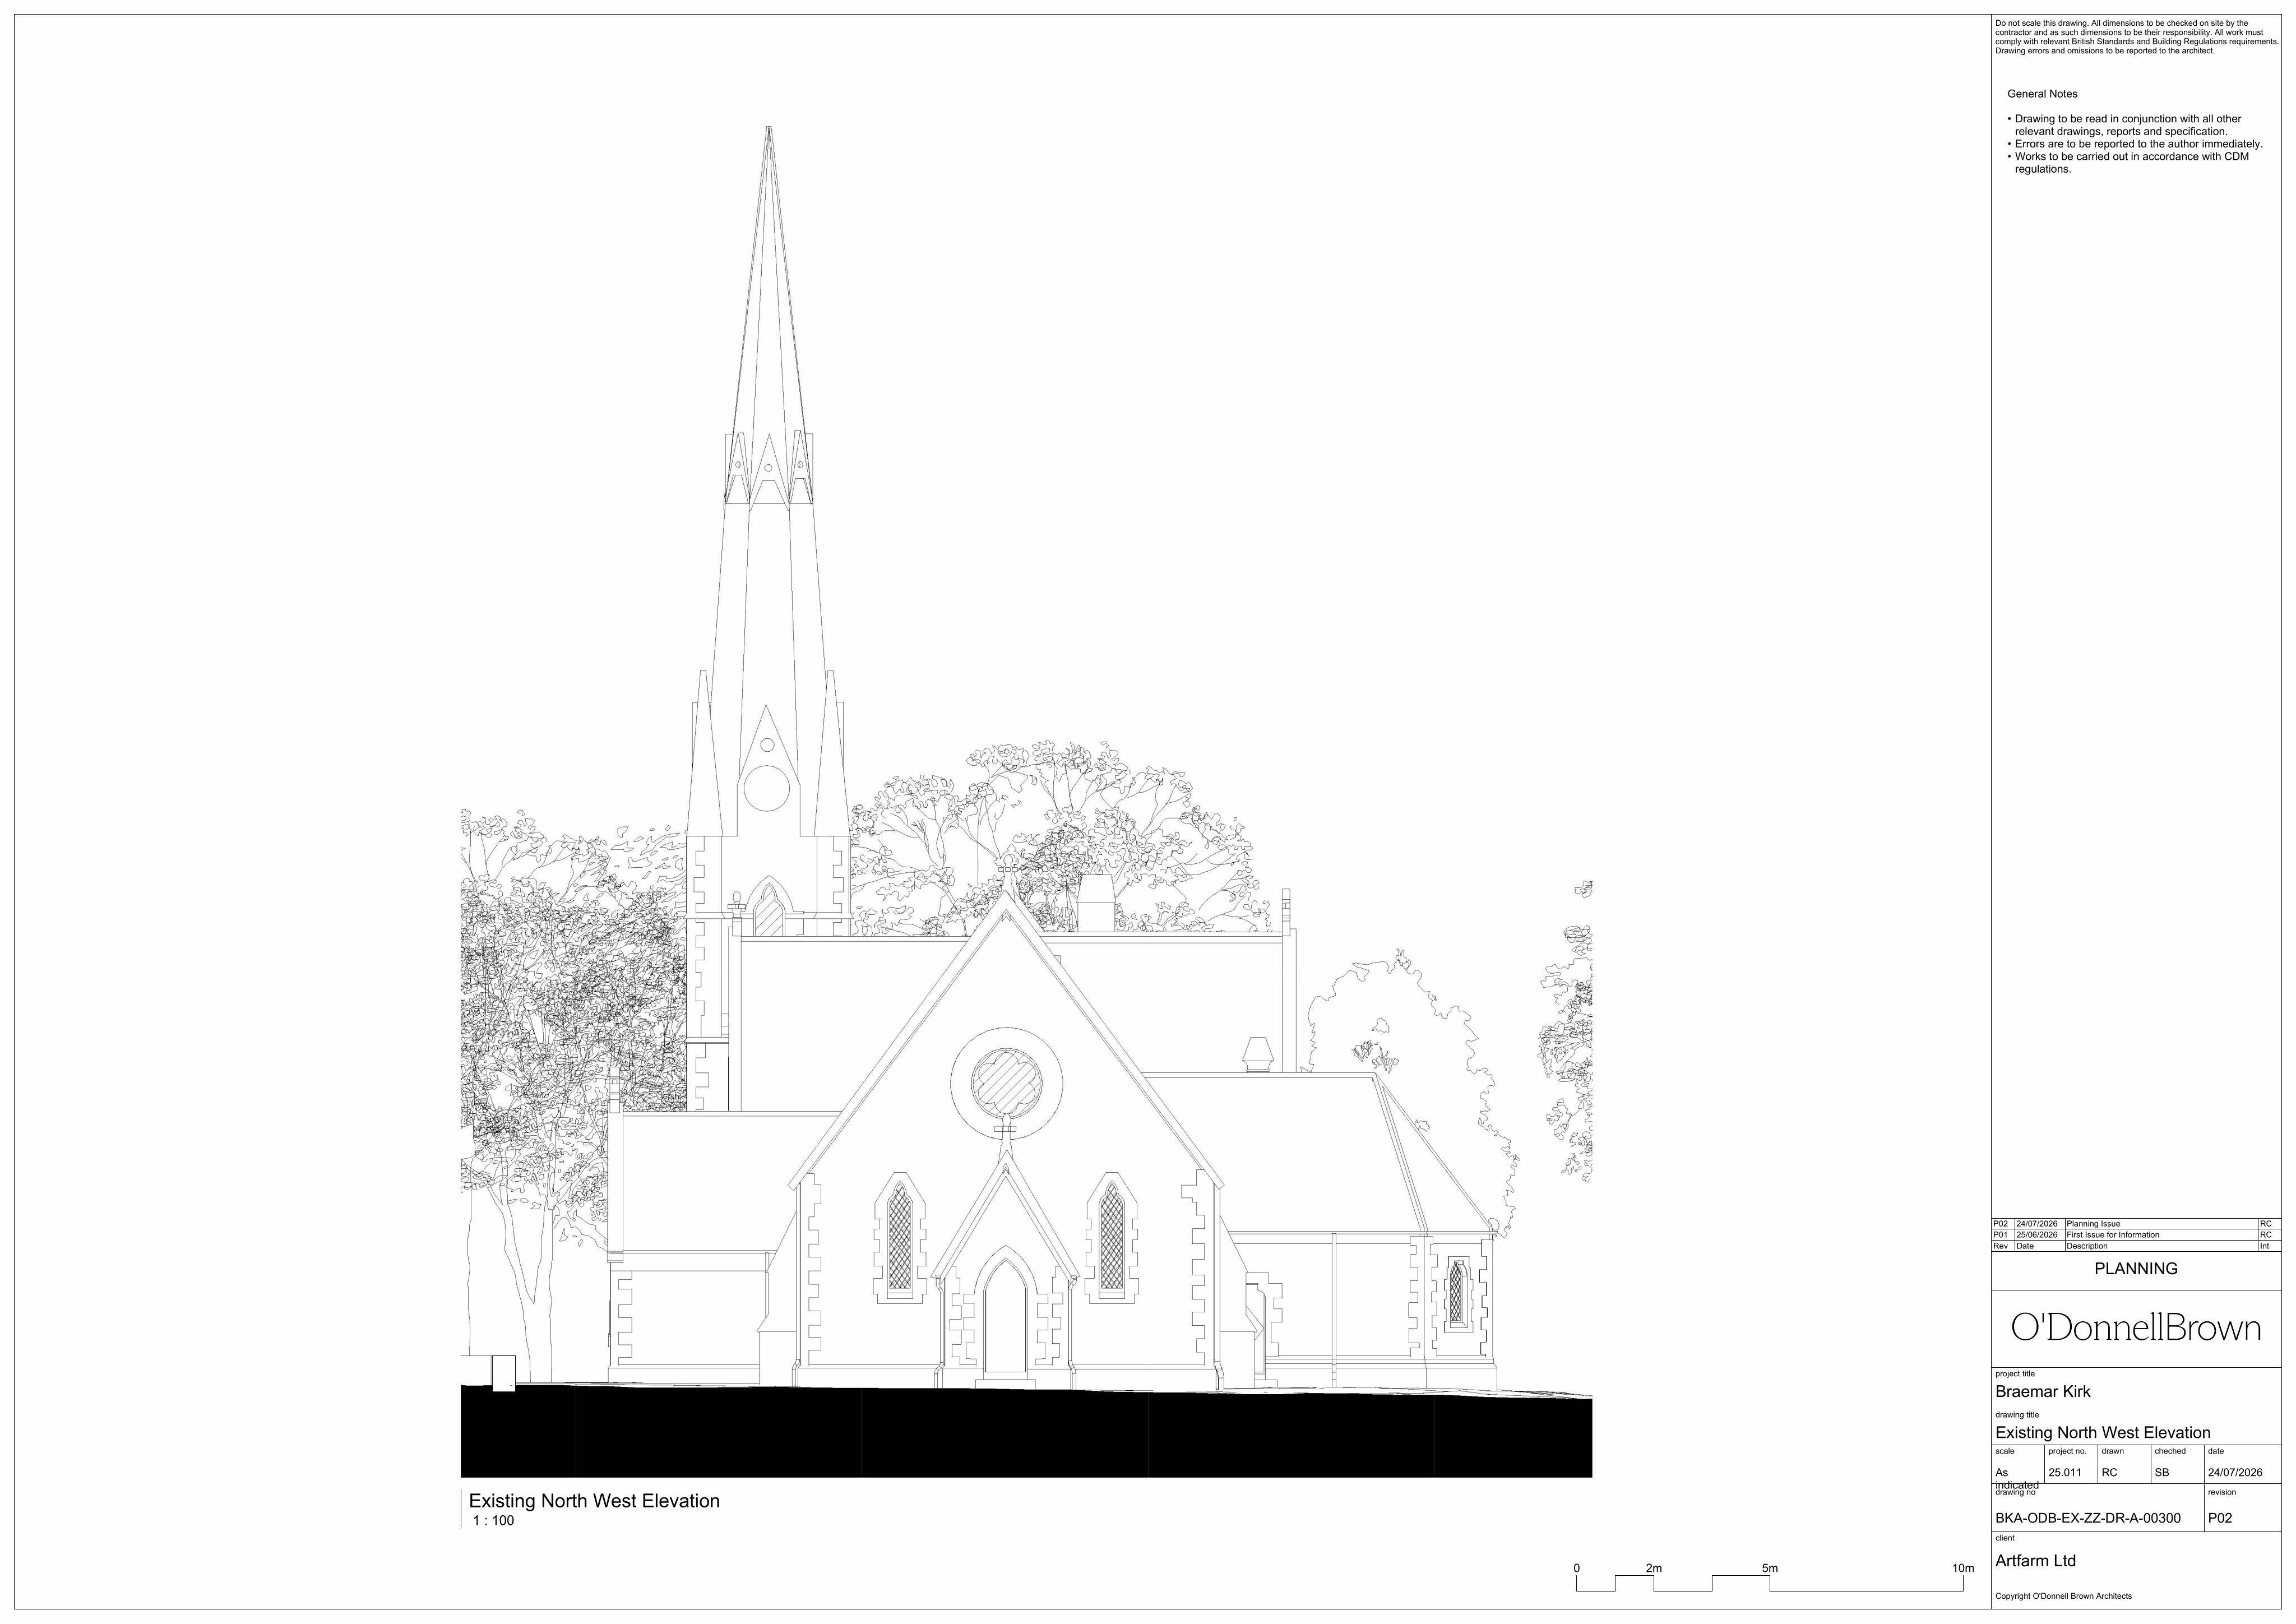Click the O'DonnellBrown logo
2296x1624 pixels.
click(x=2136, y=1328)
